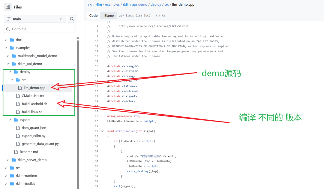The height and width of the screenshot is (189, 324).
Task: Click rkllm_api_demo folder icon
Action: (x=14, y=64)
